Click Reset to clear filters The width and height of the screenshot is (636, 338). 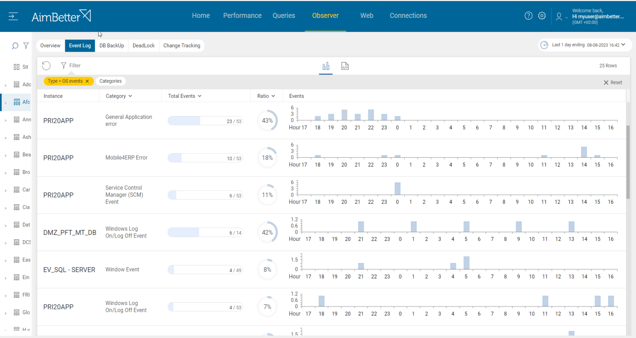click(613, 82)
